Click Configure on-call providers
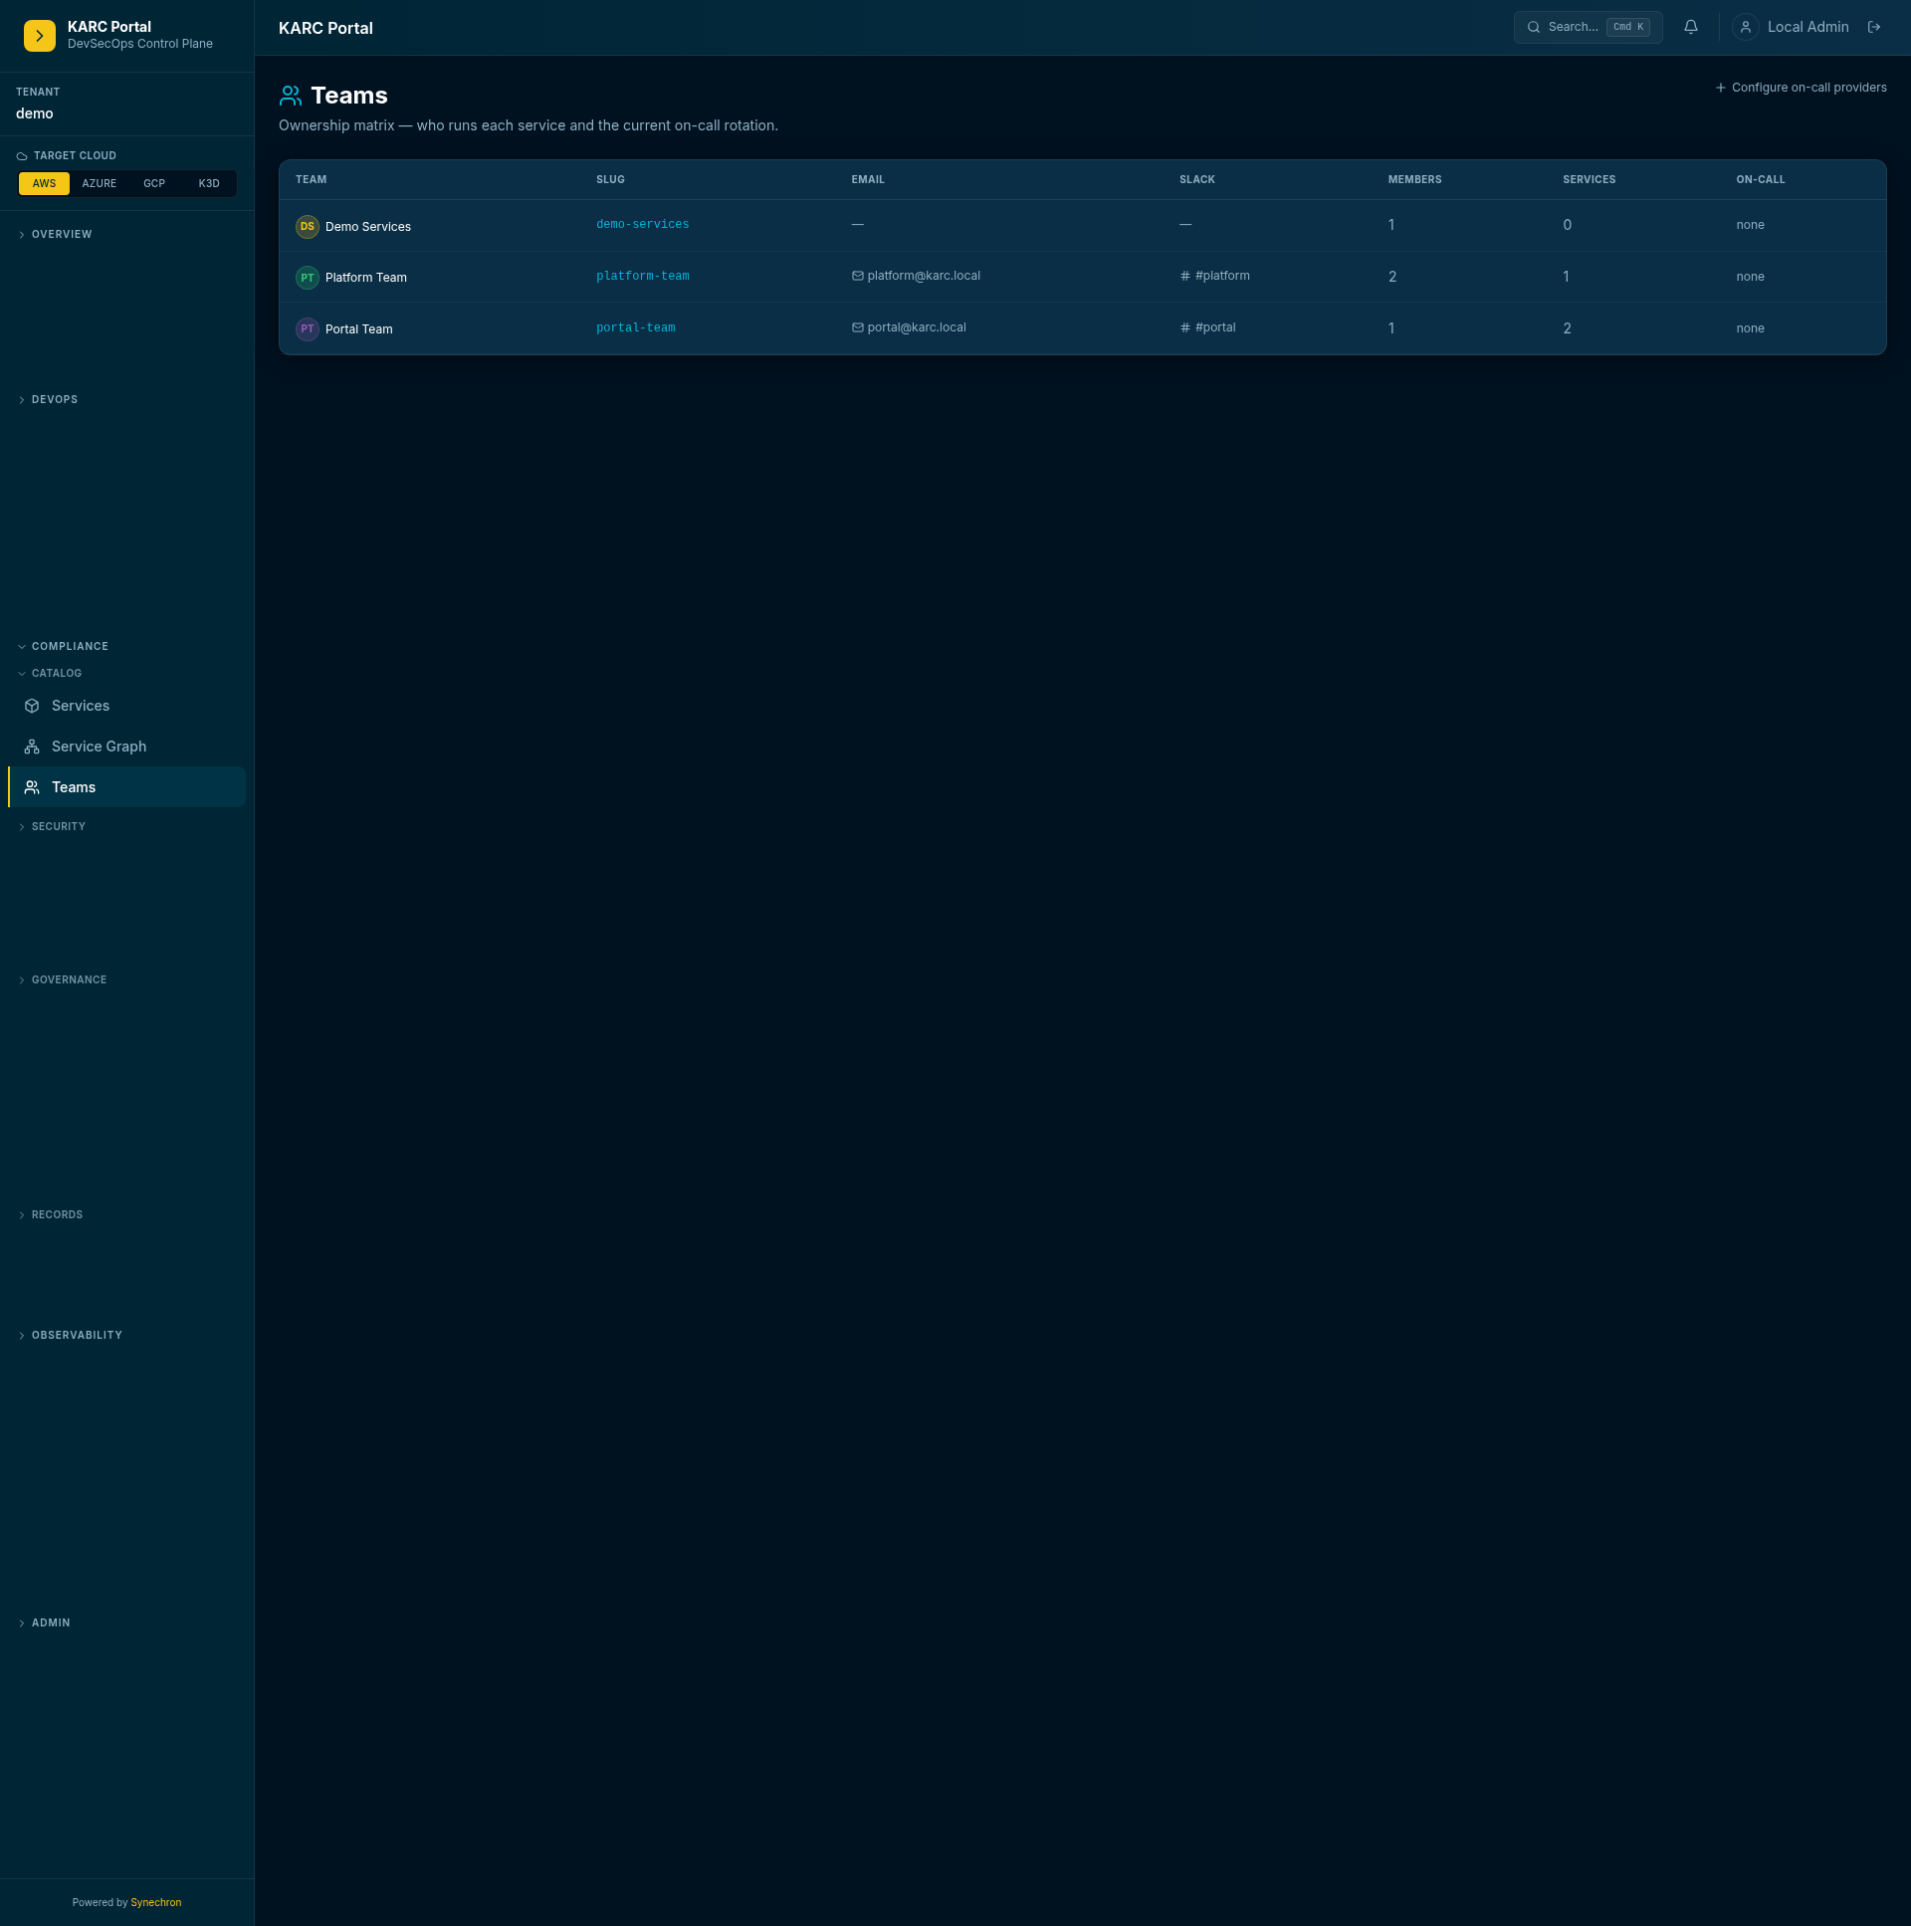The image size is (1911, 1926). click(x=1801, y=88)
